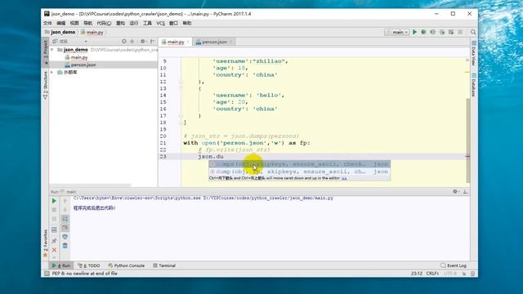This screenshot has height=294, width=523.
Task: Clear all output with trash icon
Action: point(65,246)
